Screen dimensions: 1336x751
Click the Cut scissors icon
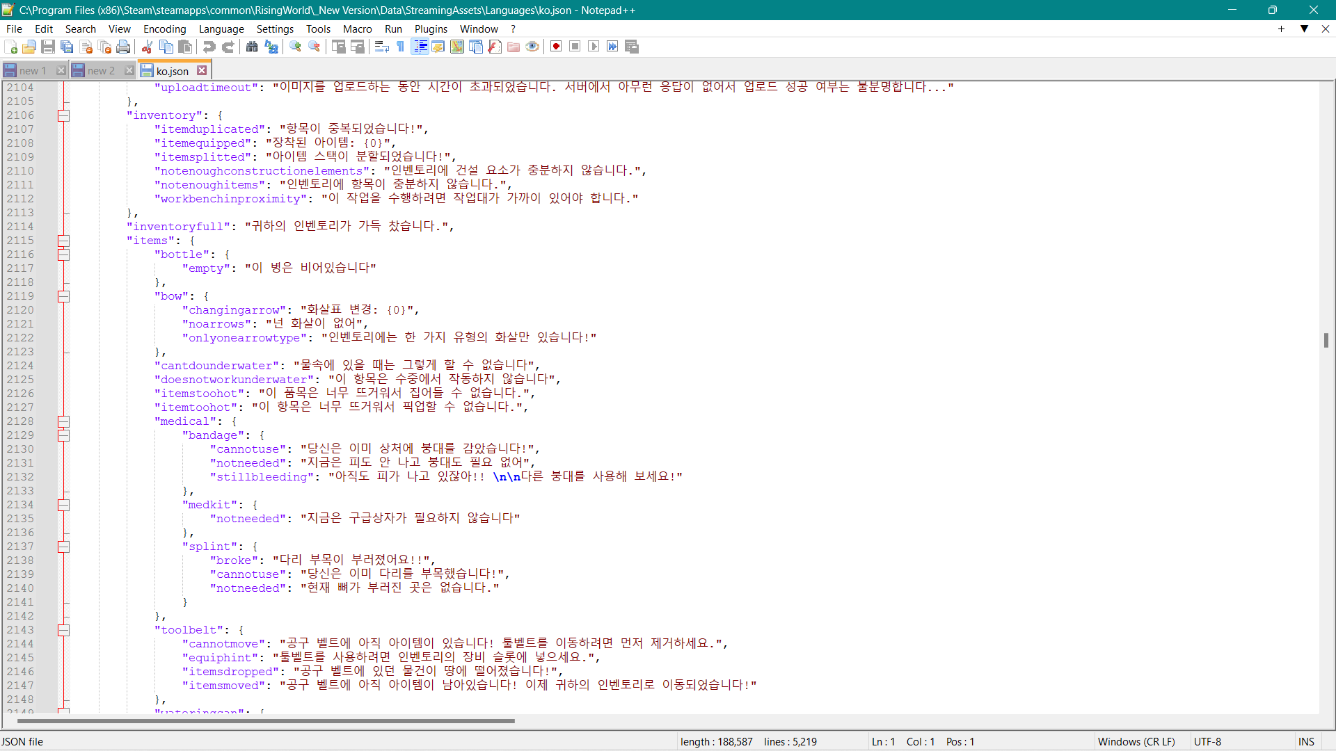[147, 47]
